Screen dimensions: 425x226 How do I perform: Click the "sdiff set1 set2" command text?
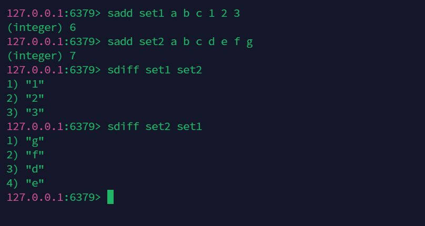click(155, 70)
